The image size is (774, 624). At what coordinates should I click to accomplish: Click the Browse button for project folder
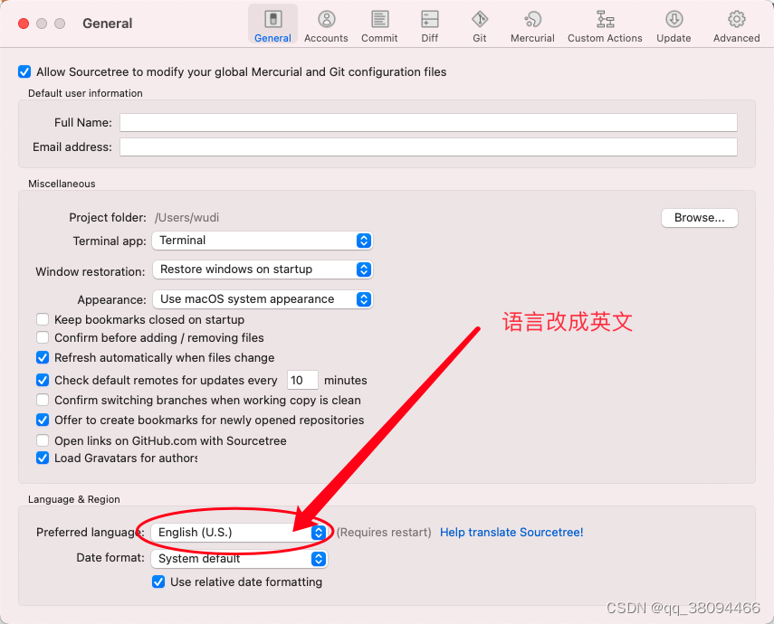pyautogui.click(x=699, y=218)
